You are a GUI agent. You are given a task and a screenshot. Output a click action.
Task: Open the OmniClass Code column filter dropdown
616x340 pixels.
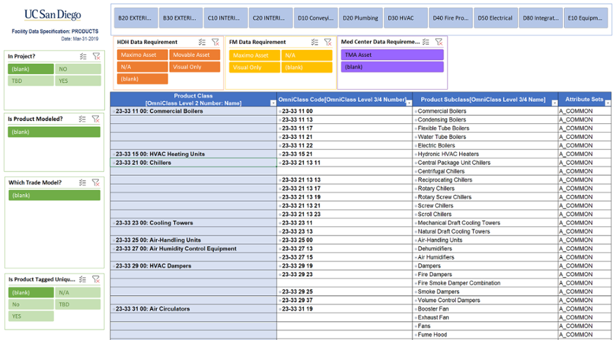coord(409,103)
